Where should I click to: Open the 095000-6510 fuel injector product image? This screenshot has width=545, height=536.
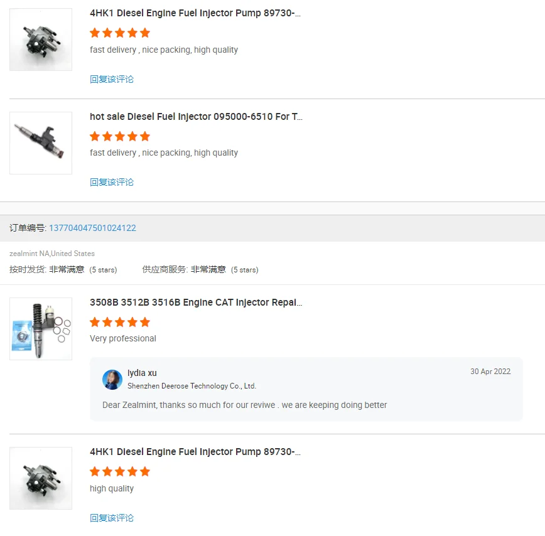41,142
